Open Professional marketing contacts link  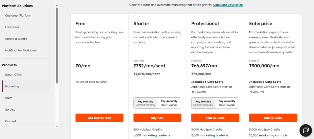214,135
